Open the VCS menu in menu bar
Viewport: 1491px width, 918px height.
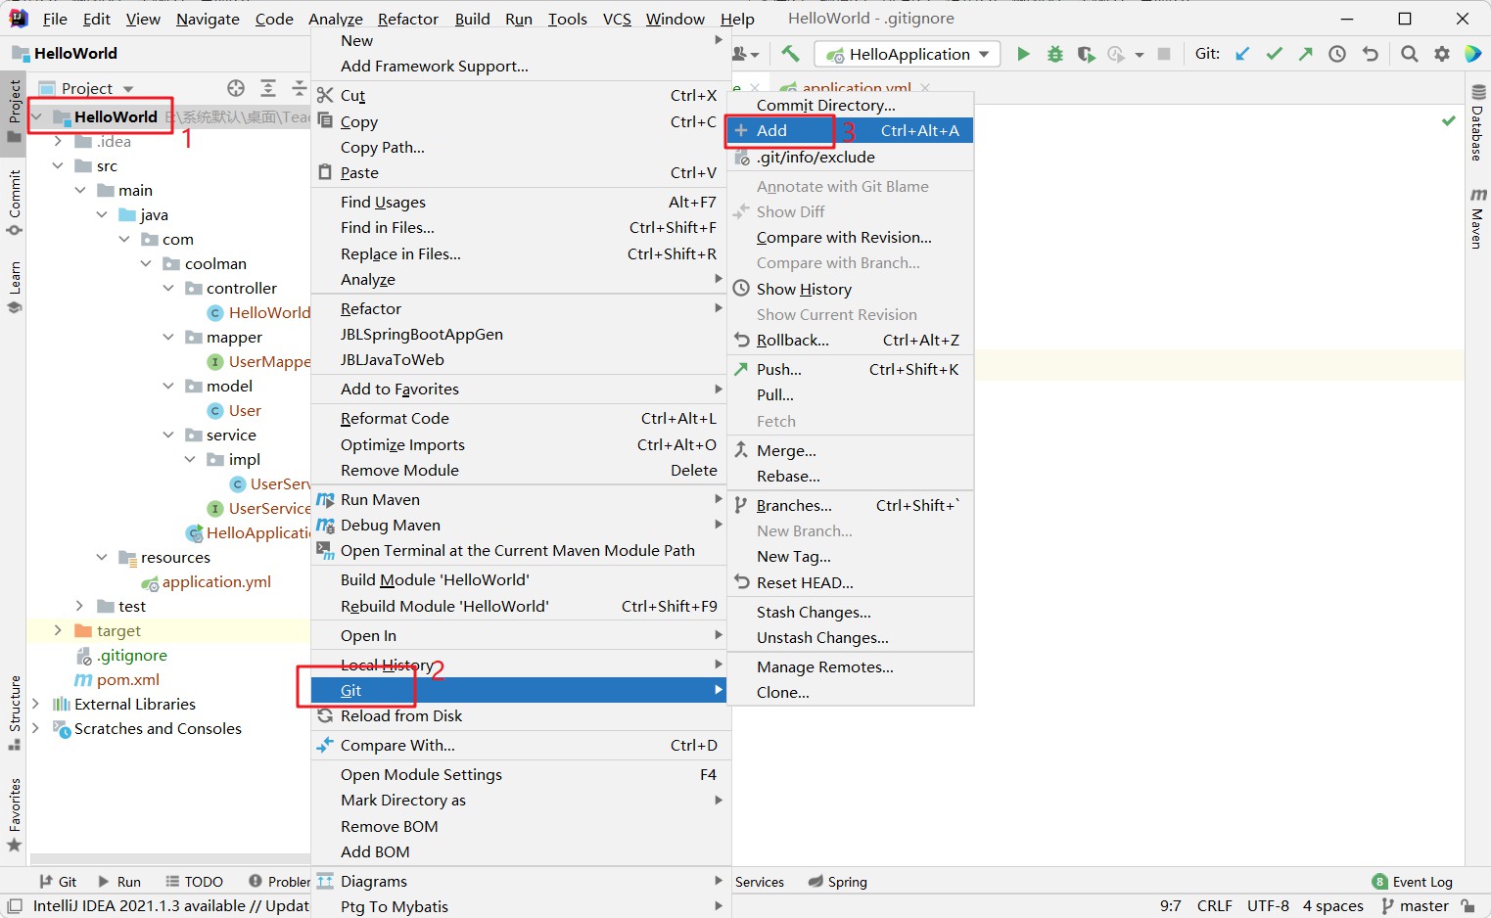tap(617, 19)
